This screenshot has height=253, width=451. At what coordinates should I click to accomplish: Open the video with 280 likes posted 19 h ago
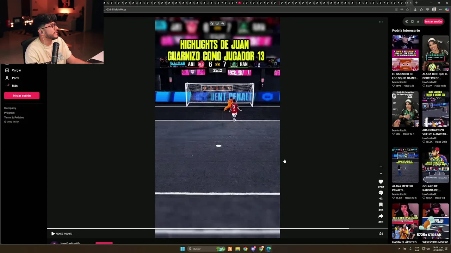405,109
